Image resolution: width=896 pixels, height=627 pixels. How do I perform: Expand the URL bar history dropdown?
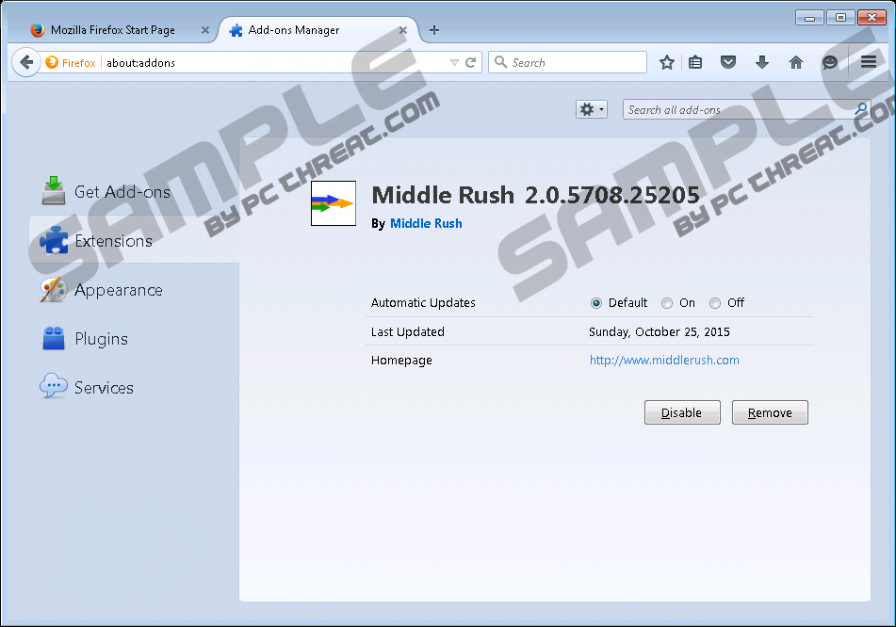(454, 63)
